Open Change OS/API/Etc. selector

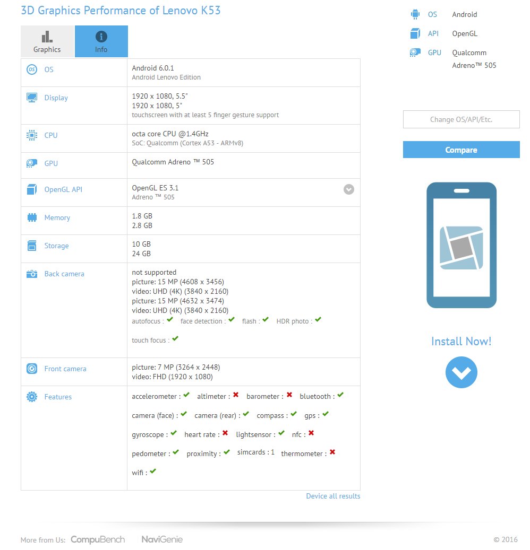click(461, 120)
